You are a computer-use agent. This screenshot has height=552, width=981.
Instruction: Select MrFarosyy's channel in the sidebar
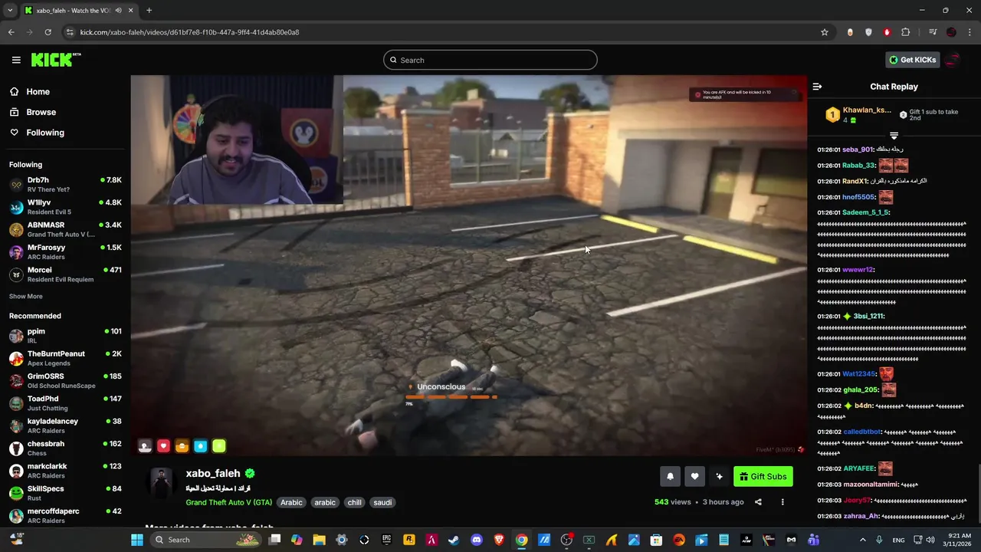point(65,251)
